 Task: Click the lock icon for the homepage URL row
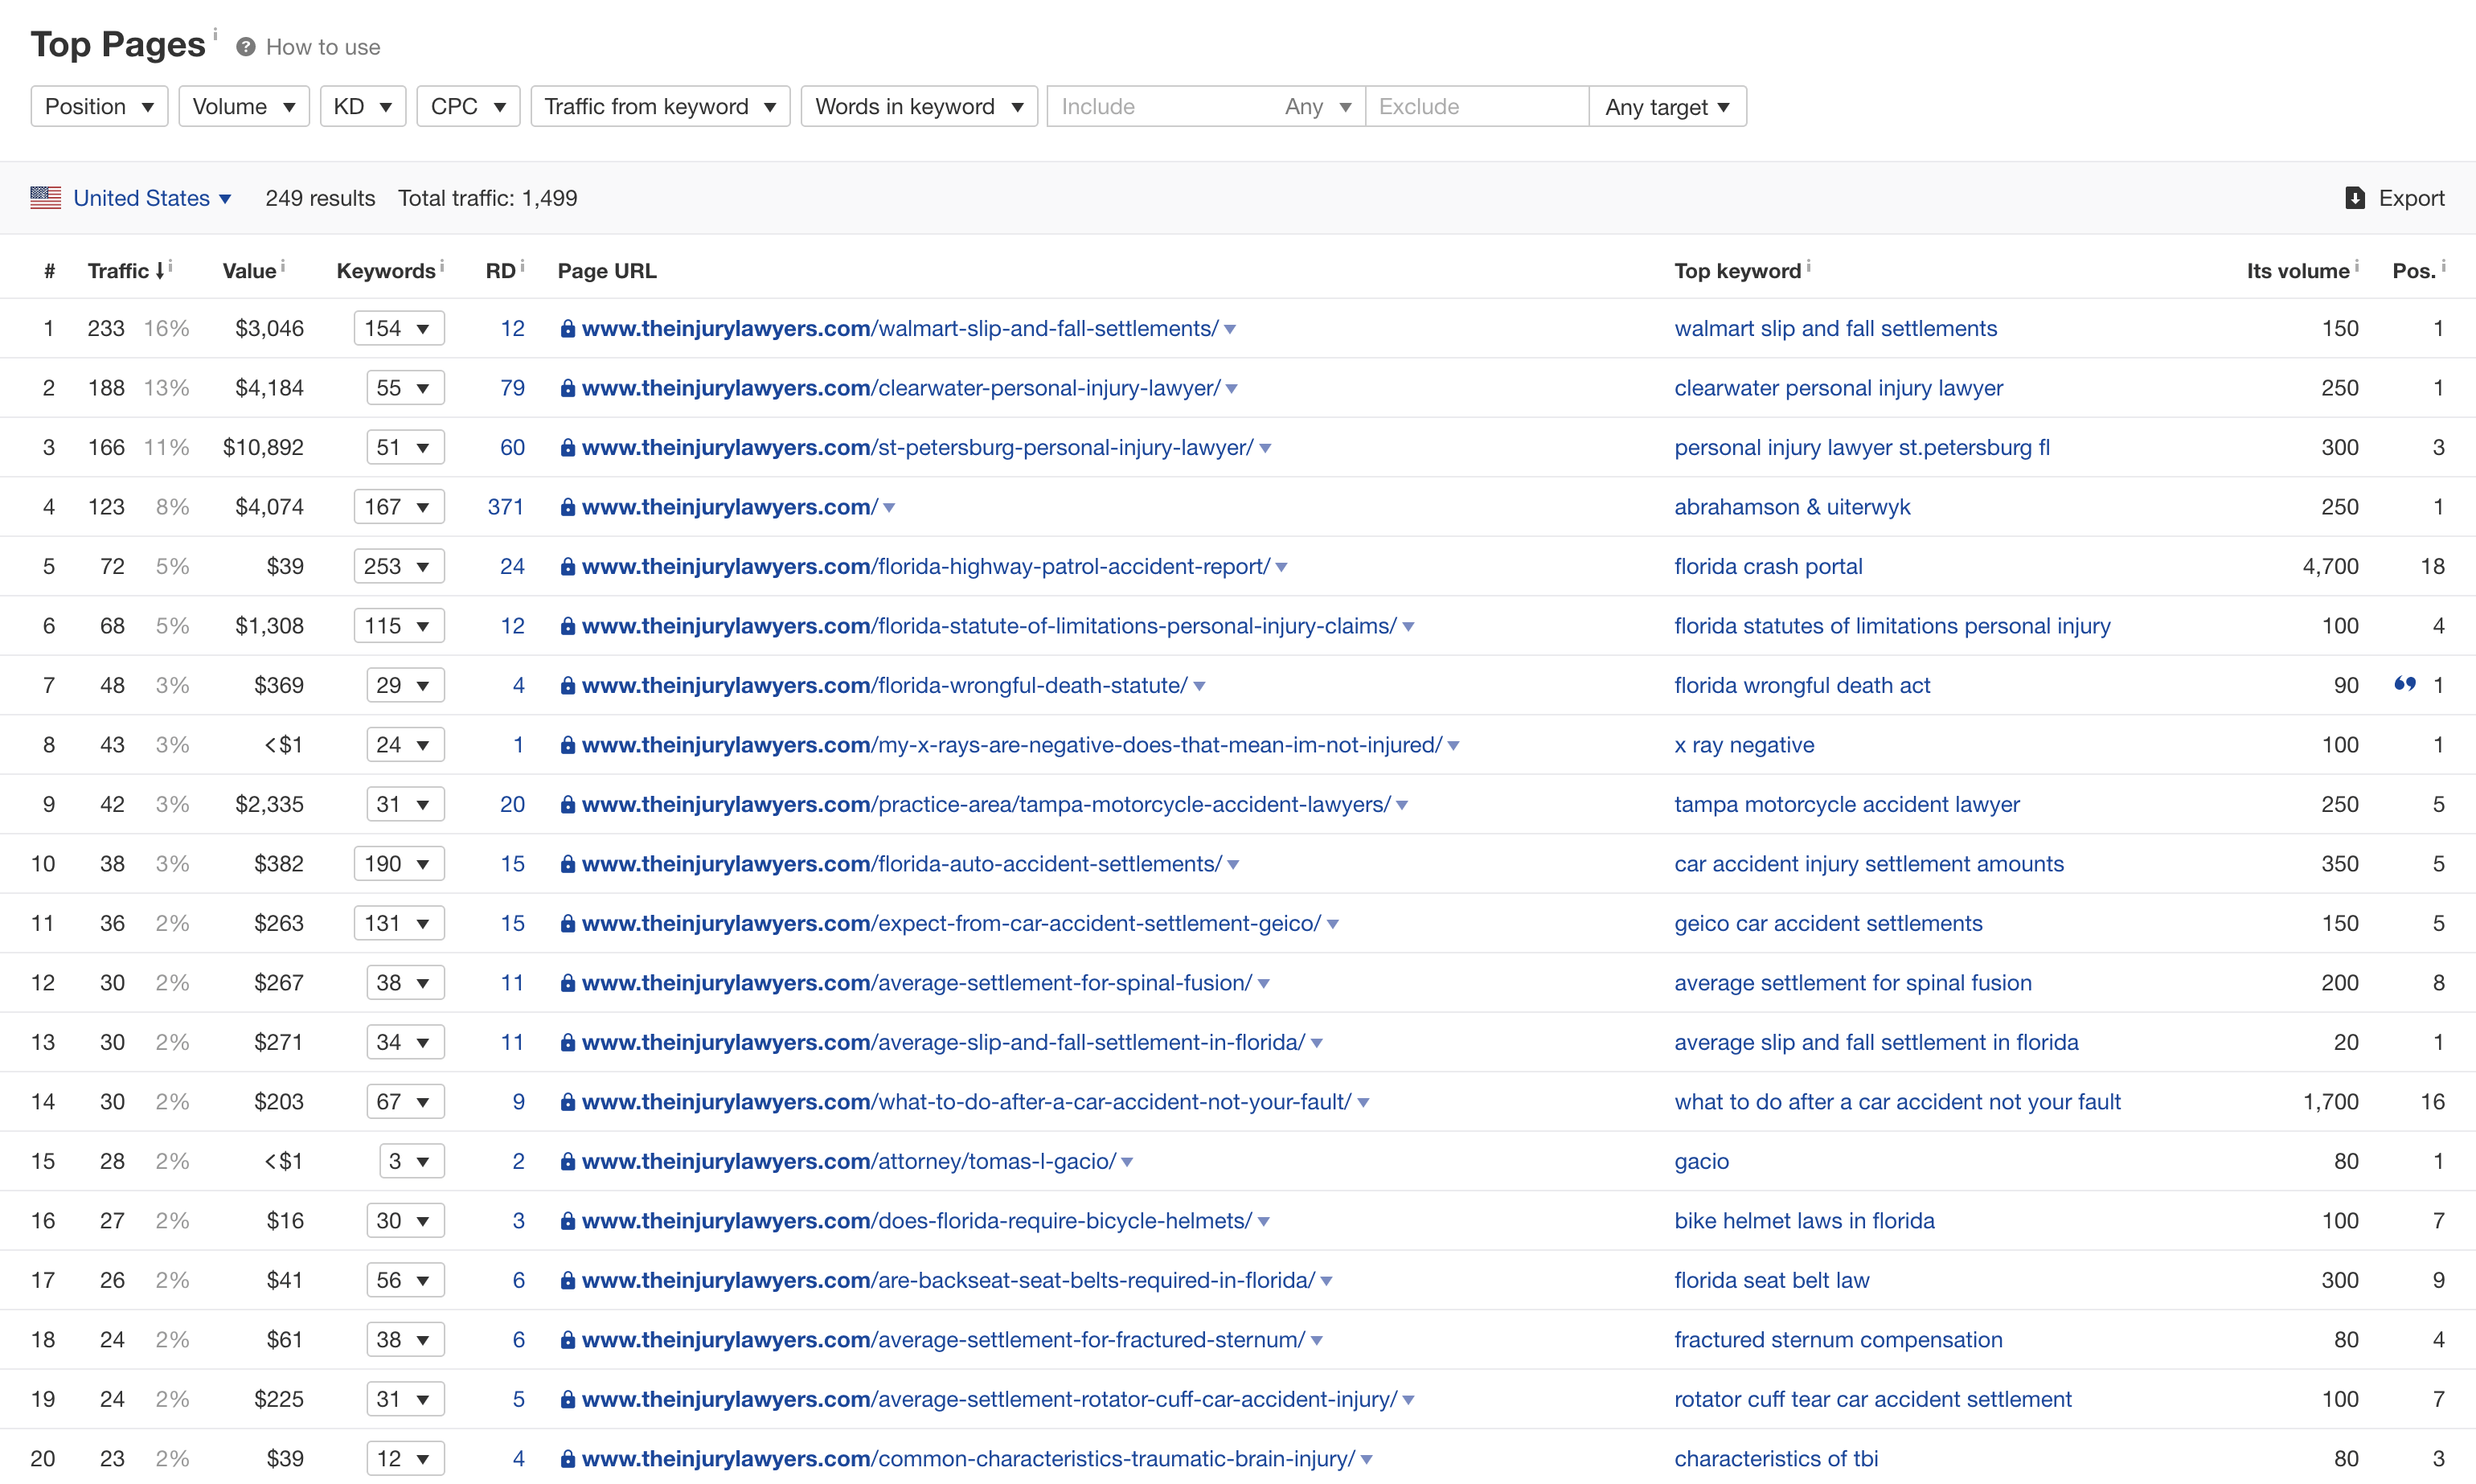(568, 507)
